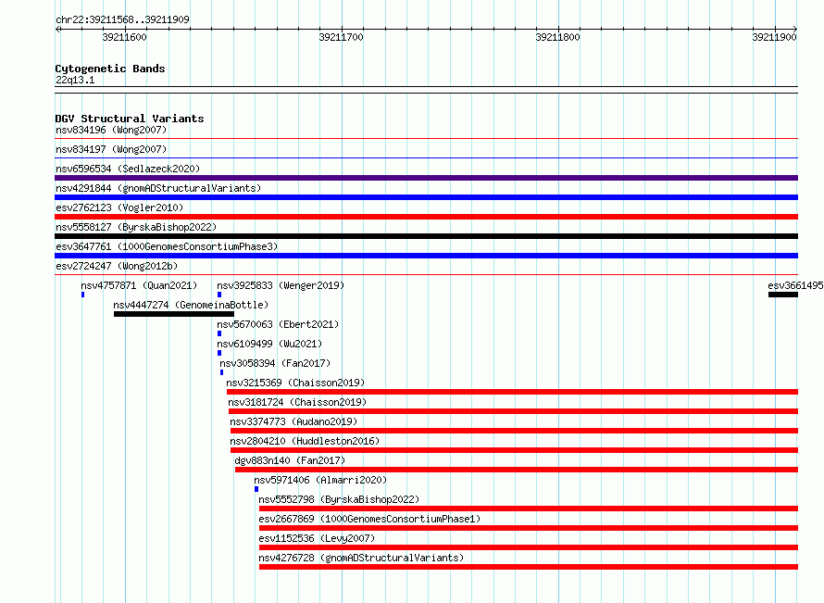Click the nsv834196 (Wong2007) variant label

tap(111, 130)
